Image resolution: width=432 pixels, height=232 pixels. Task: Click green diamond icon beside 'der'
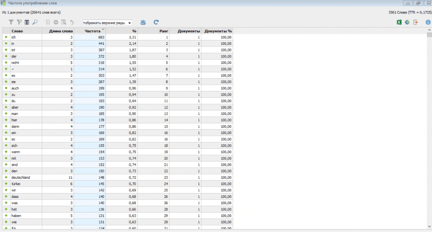(x=6, y=56)
